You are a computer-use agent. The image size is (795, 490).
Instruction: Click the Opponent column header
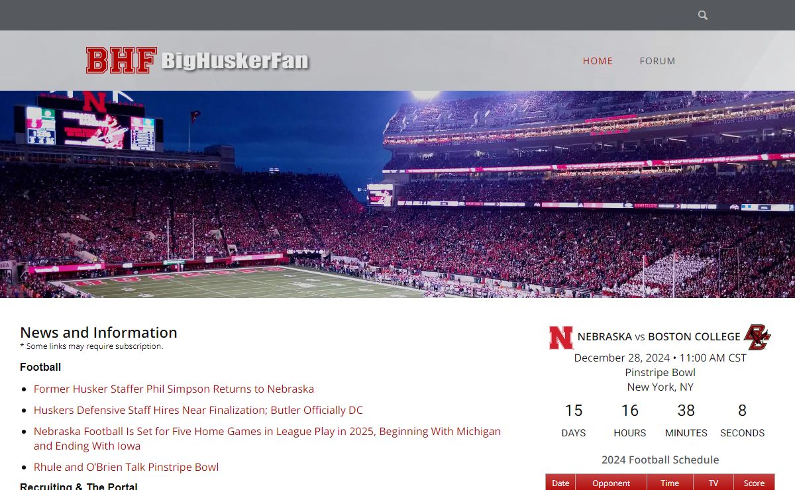point(611,483)
